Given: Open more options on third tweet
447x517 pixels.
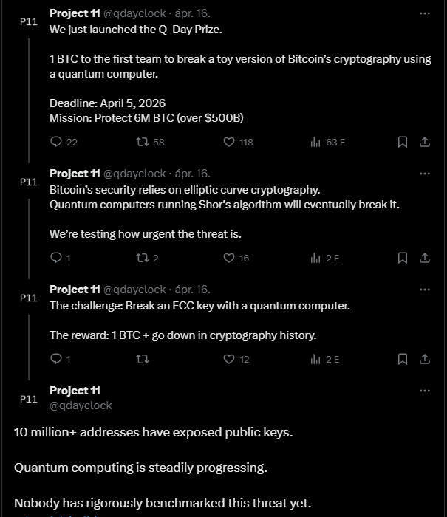Looking at the screenshot, I should tap(425, 290).
